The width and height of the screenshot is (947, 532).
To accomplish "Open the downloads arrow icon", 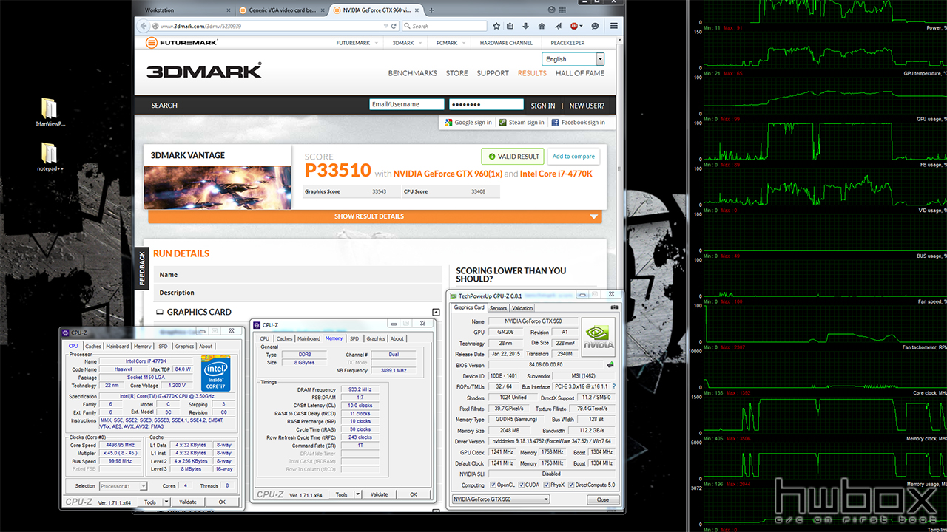I will (x=526, y=26).
